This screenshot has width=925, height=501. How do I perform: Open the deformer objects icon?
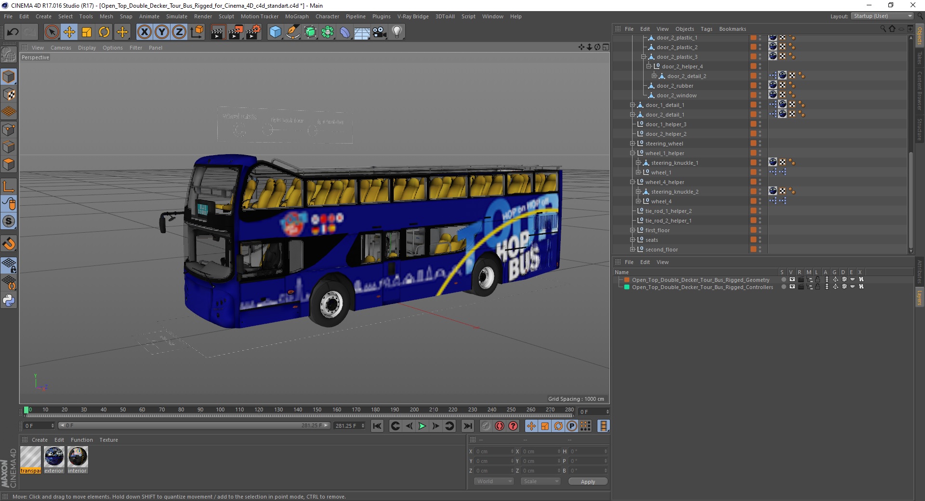[x=345, y=32]
